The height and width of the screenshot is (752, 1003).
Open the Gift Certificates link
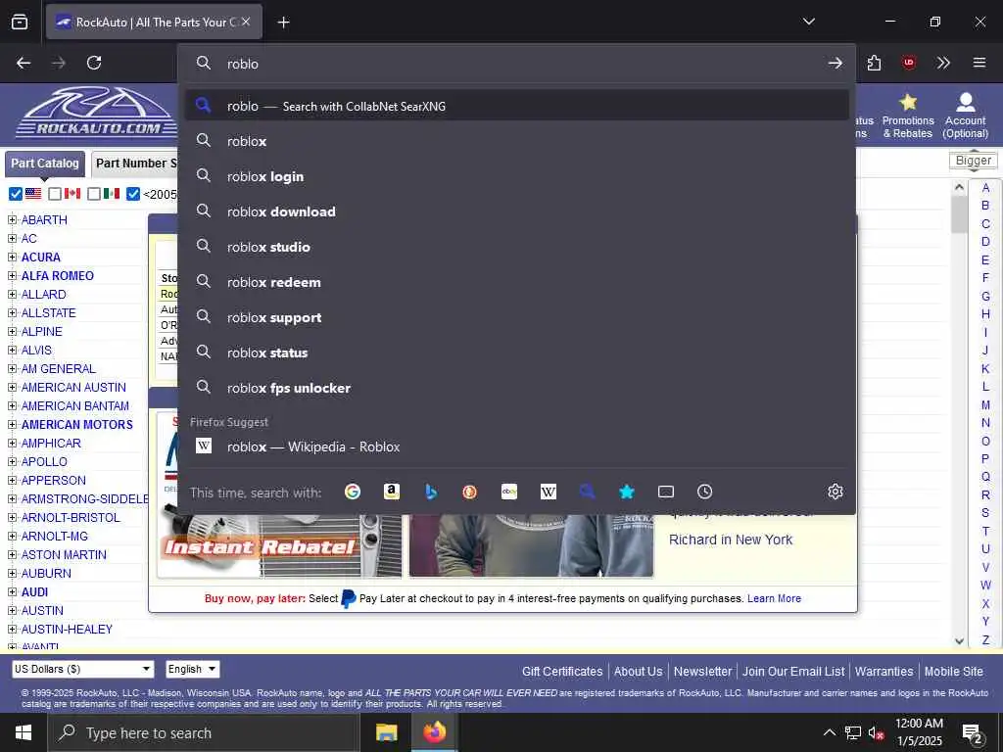(x=561, y=672)
